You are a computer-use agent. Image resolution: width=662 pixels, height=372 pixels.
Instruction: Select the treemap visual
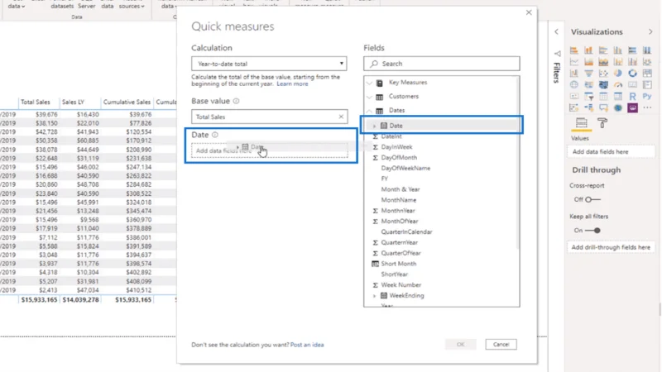[647, 74]
